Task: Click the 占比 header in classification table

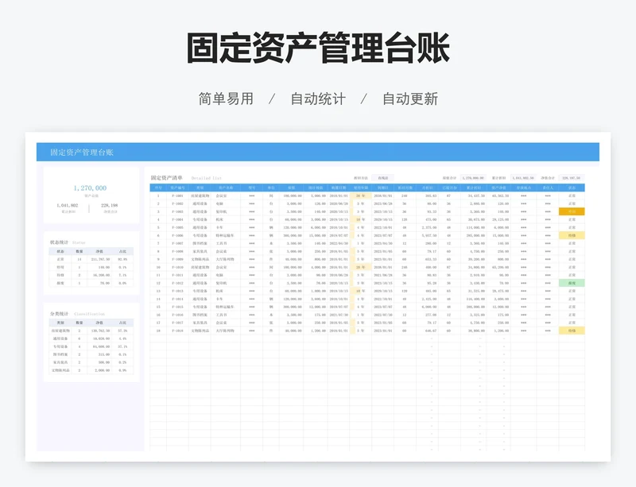Action: coord(122,323)
